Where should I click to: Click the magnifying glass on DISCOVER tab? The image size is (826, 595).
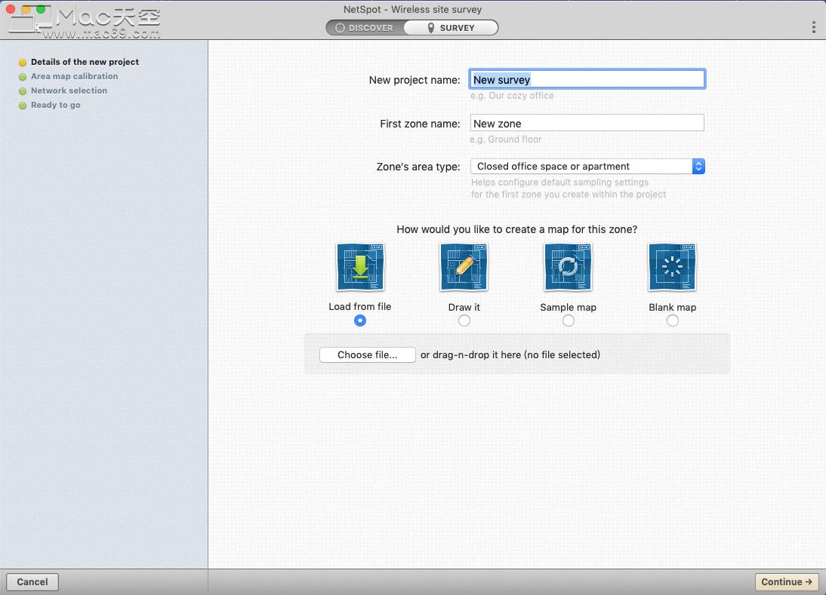pyautogui.click(x=339, y=27)
